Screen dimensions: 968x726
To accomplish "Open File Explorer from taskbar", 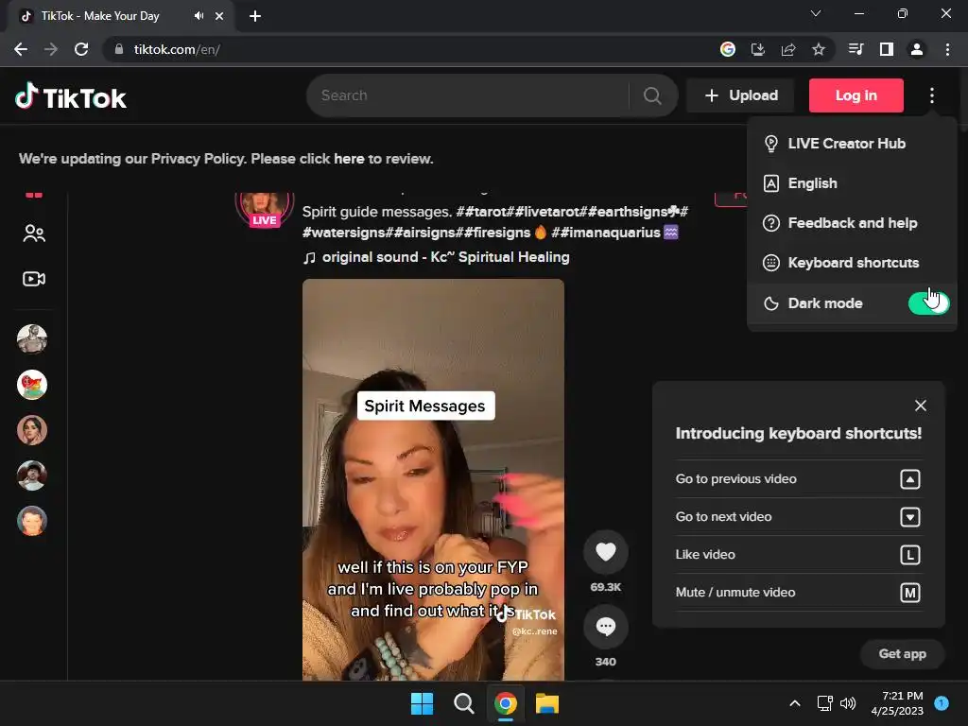I will pyautogui.click(x=547, y=703).
